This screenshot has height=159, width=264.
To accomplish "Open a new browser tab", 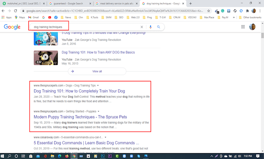I will pyautogui.click(x=190, y=3).
